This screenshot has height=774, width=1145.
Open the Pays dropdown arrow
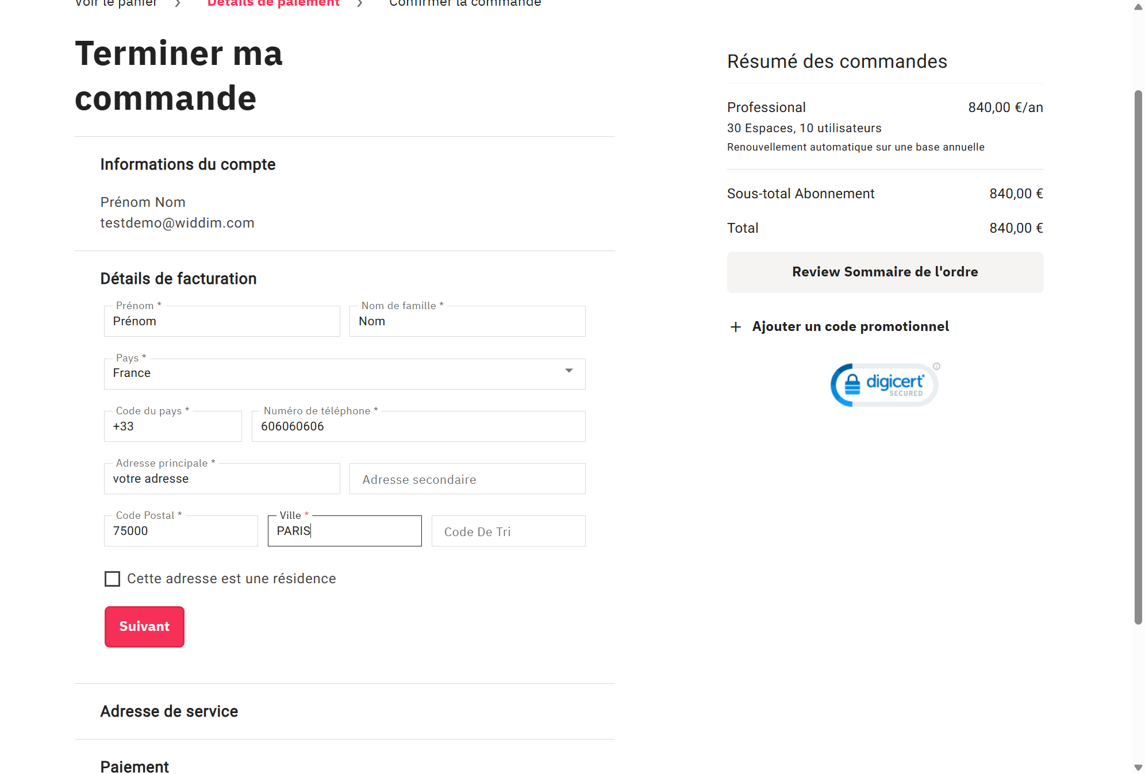coord(568,371)
